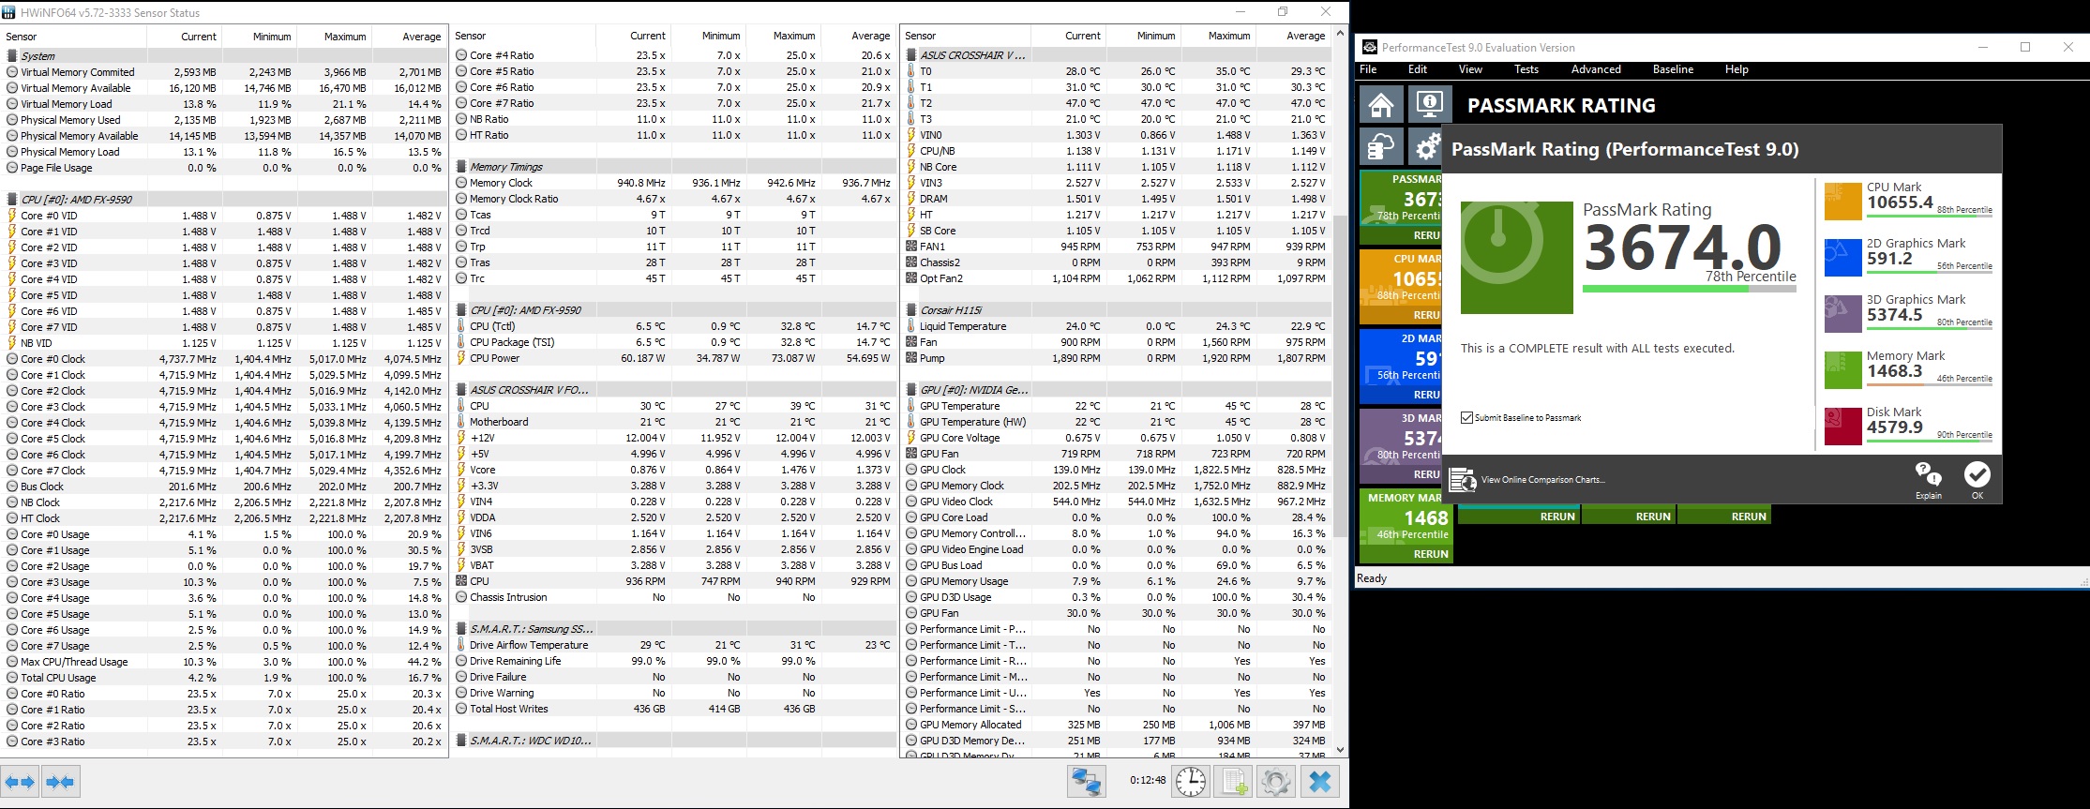Click the orange CPU Mark tile icon
The image size is (2090, 809).
click(x=1842, y=201)
